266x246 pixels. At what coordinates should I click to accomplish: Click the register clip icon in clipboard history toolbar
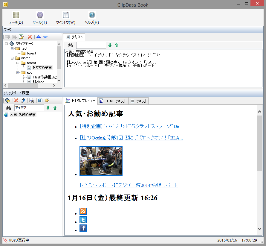coord(7,100)
